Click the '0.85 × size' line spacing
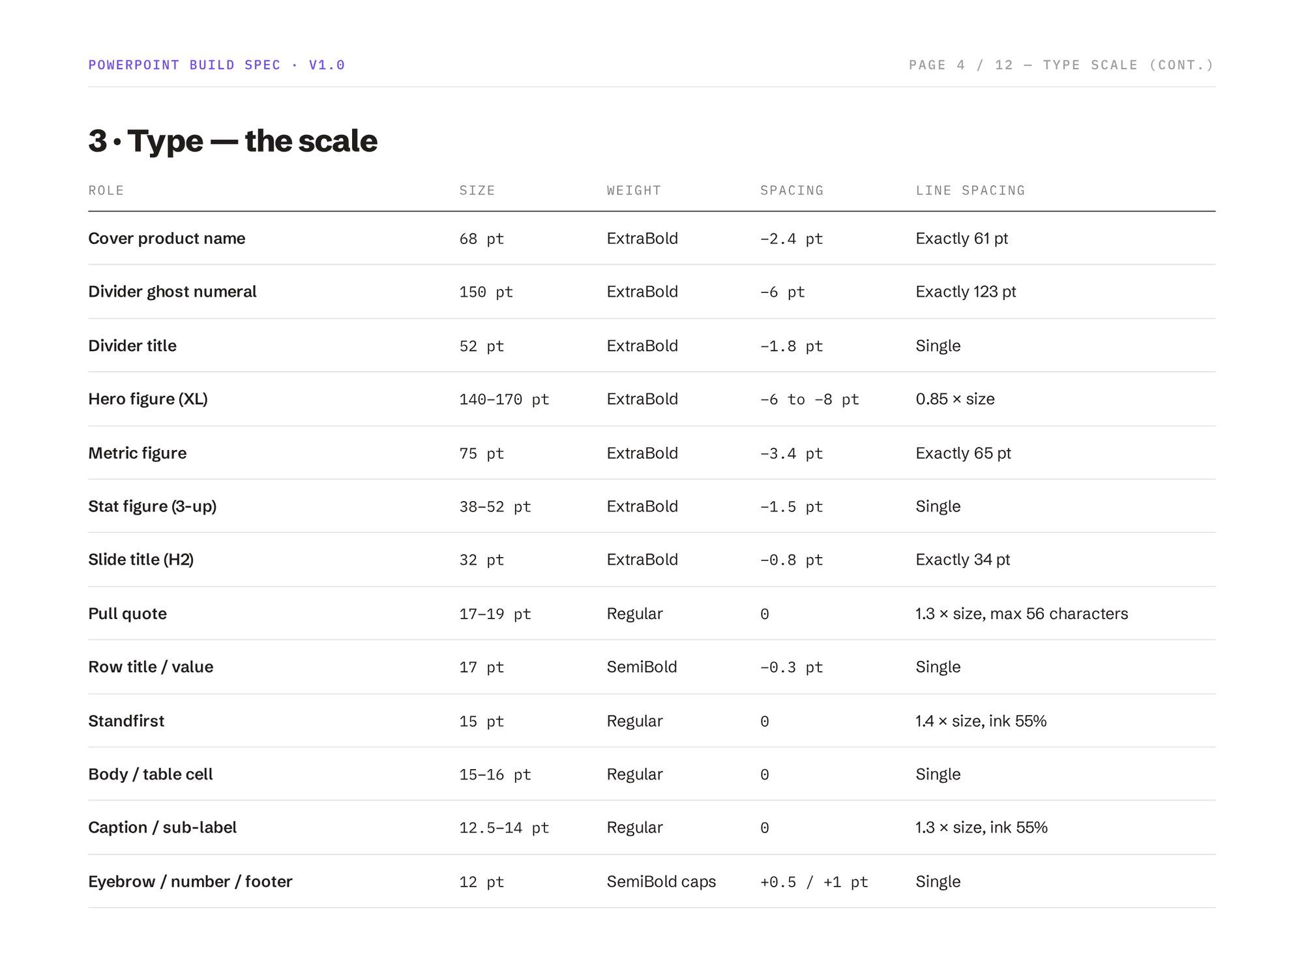Screen dimensions: 1304x974 [x=955, y=399]
